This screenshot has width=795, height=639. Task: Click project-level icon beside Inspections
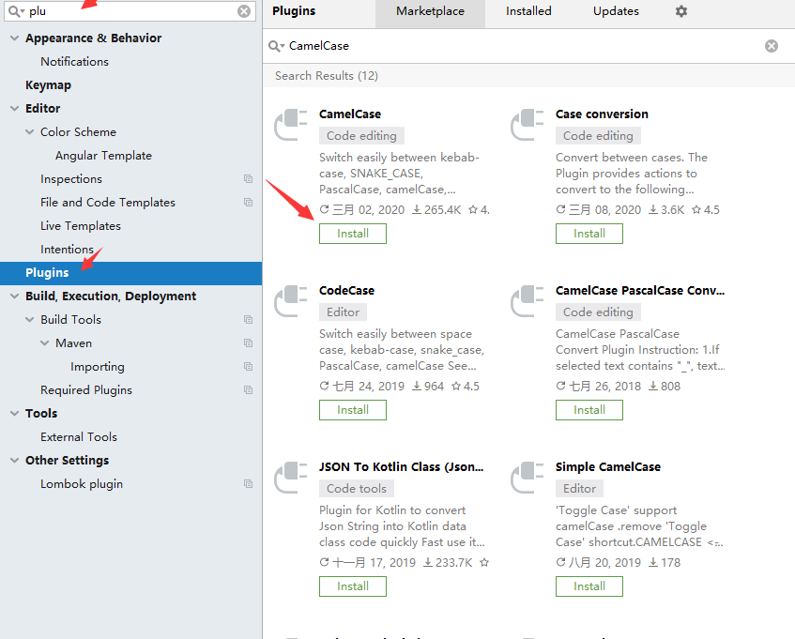(x=248, y=179)
